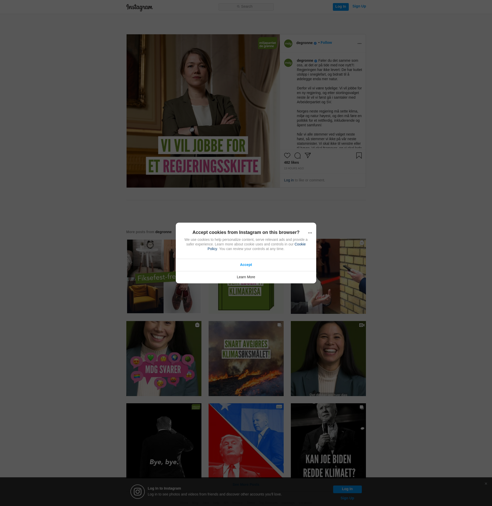Click the See More Posts link
492x506 pixels.
click(246, 484)
